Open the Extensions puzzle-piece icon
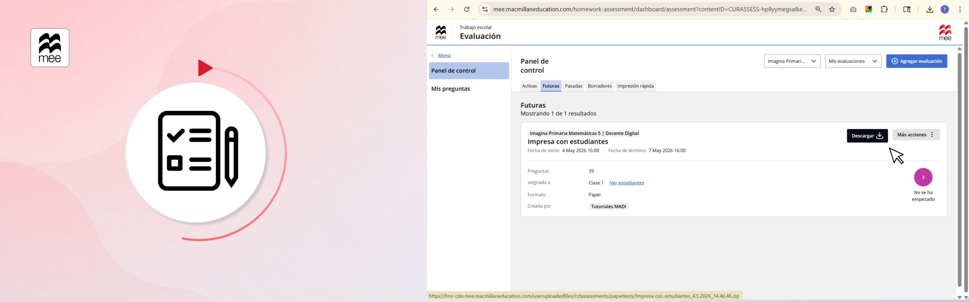The width and height of the screenshot is (969, 302). (884, 9)
